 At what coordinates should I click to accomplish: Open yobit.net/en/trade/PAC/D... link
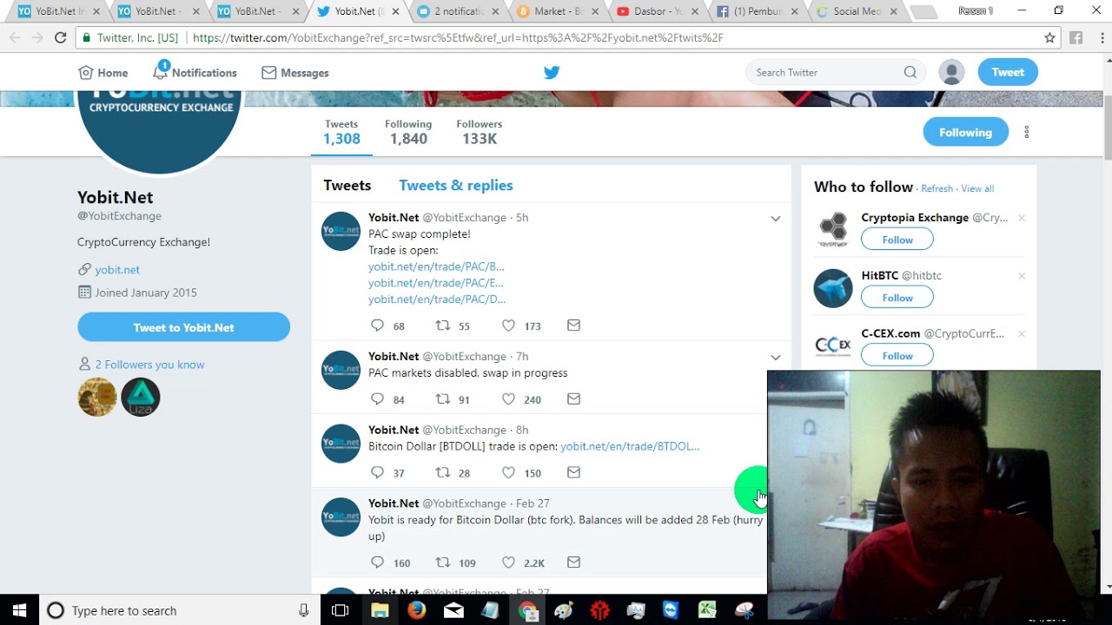point(437,299)
